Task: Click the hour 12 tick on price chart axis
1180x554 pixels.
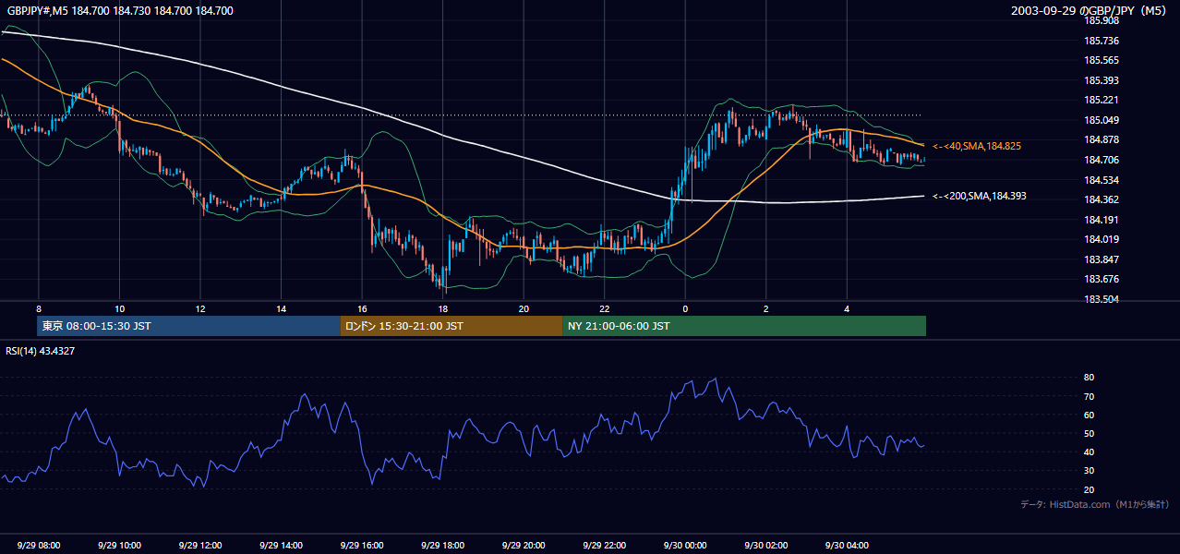Action: [x=200, y=308]
